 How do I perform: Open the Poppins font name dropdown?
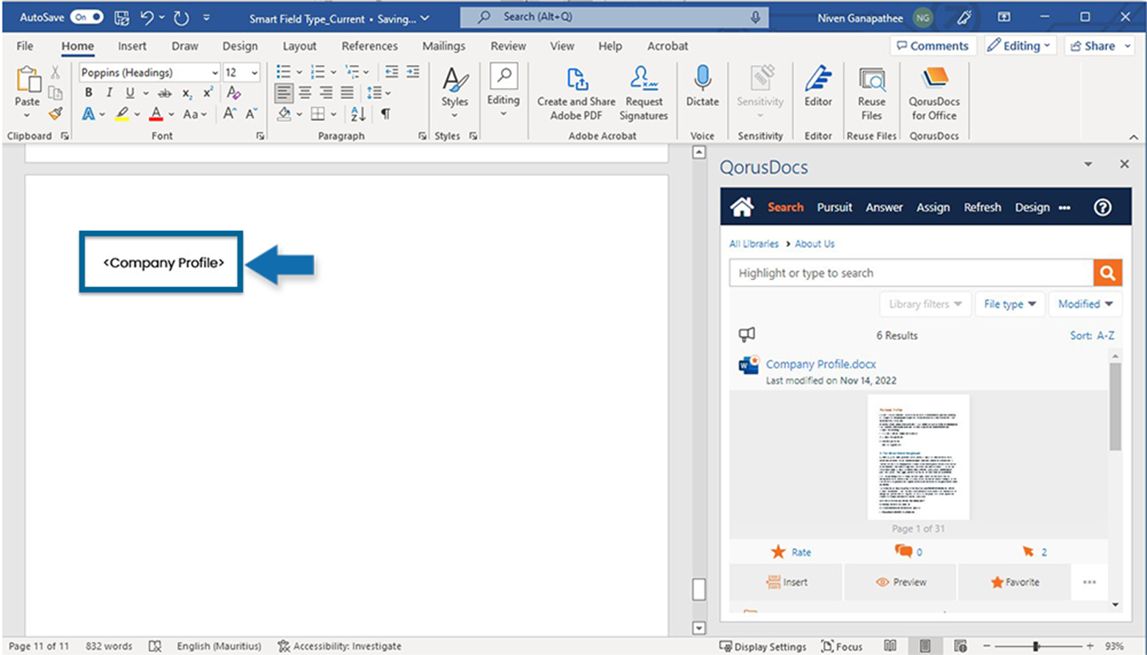pos(215,73)
